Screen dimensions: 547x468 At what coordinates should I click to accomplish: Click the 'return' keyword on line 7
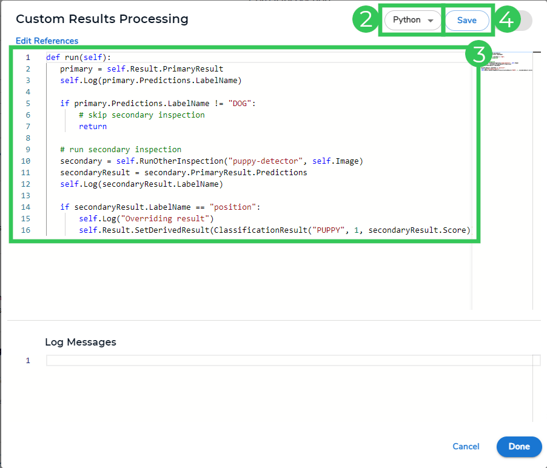click(x=93, y=126)
